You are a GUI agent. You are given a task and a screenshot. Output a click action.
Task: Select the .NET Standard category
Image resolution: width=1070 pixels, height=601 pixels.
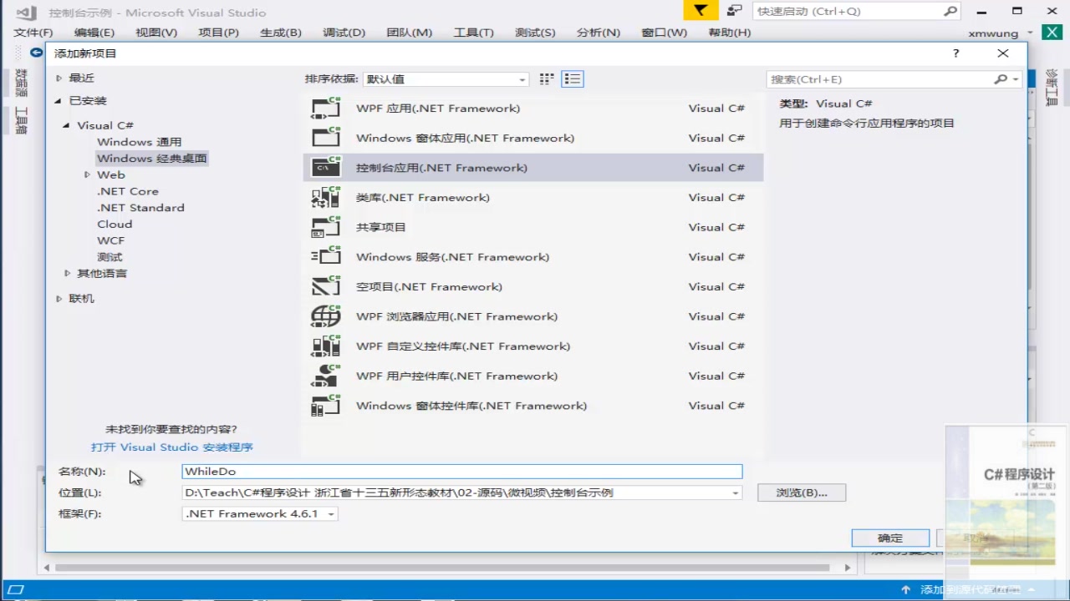pyautogui.click(x=140, y=207)
